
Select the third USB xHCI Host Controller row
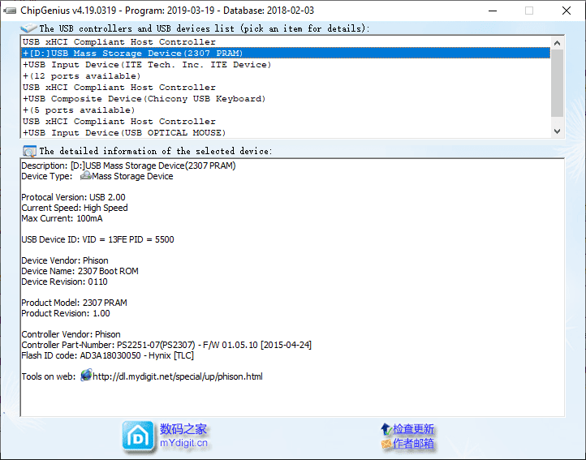pyautogui.click(x=286, y=122)
